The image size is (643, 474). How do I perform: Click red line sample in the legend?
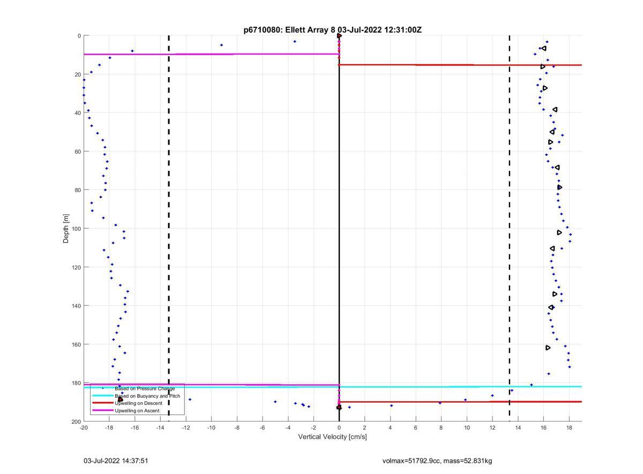103,403
